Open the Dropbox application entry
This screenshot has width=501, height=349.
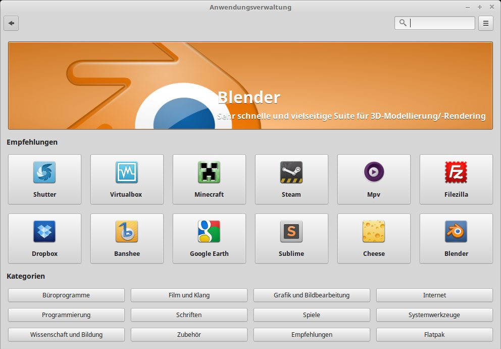click(x=44, y=238)
